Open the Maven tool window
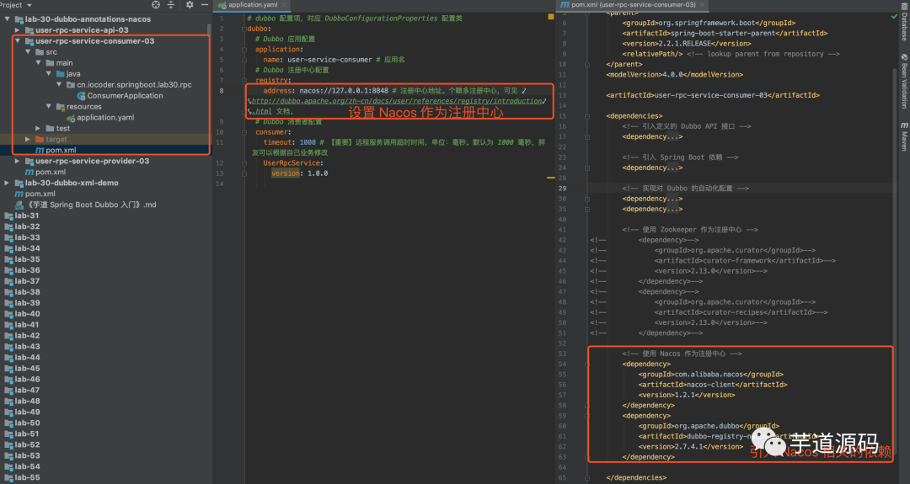 point(904,137)
